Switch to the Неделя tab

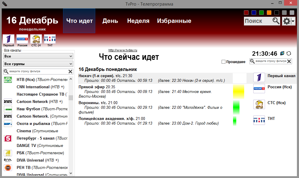point(138,21)
